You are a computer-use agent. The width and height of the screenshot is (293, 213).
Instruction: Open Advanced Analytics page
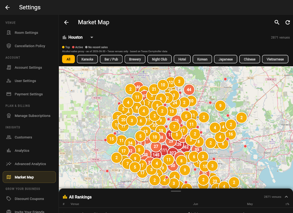pos(29,164)
